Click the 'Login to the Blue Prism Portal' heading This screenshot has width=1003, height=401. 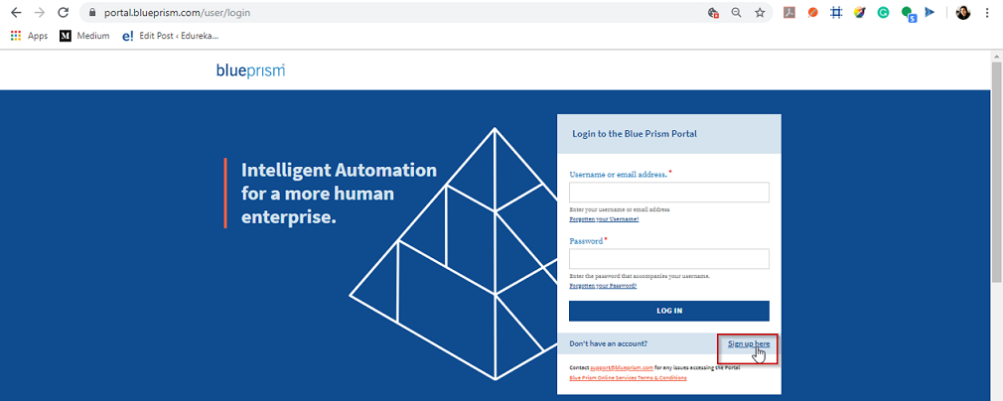[x=635, y=134]
